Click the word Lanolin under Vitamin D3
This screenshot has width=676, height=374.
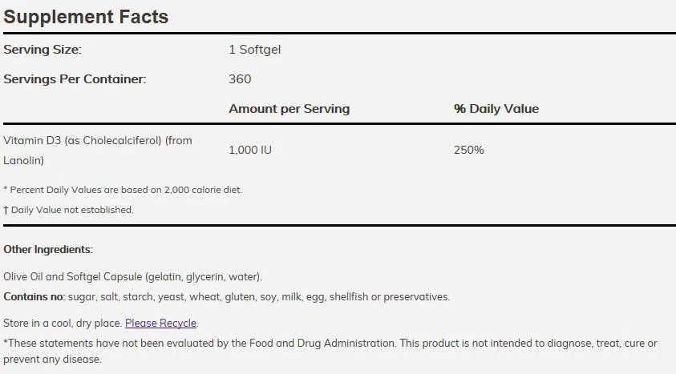point(22,160)
